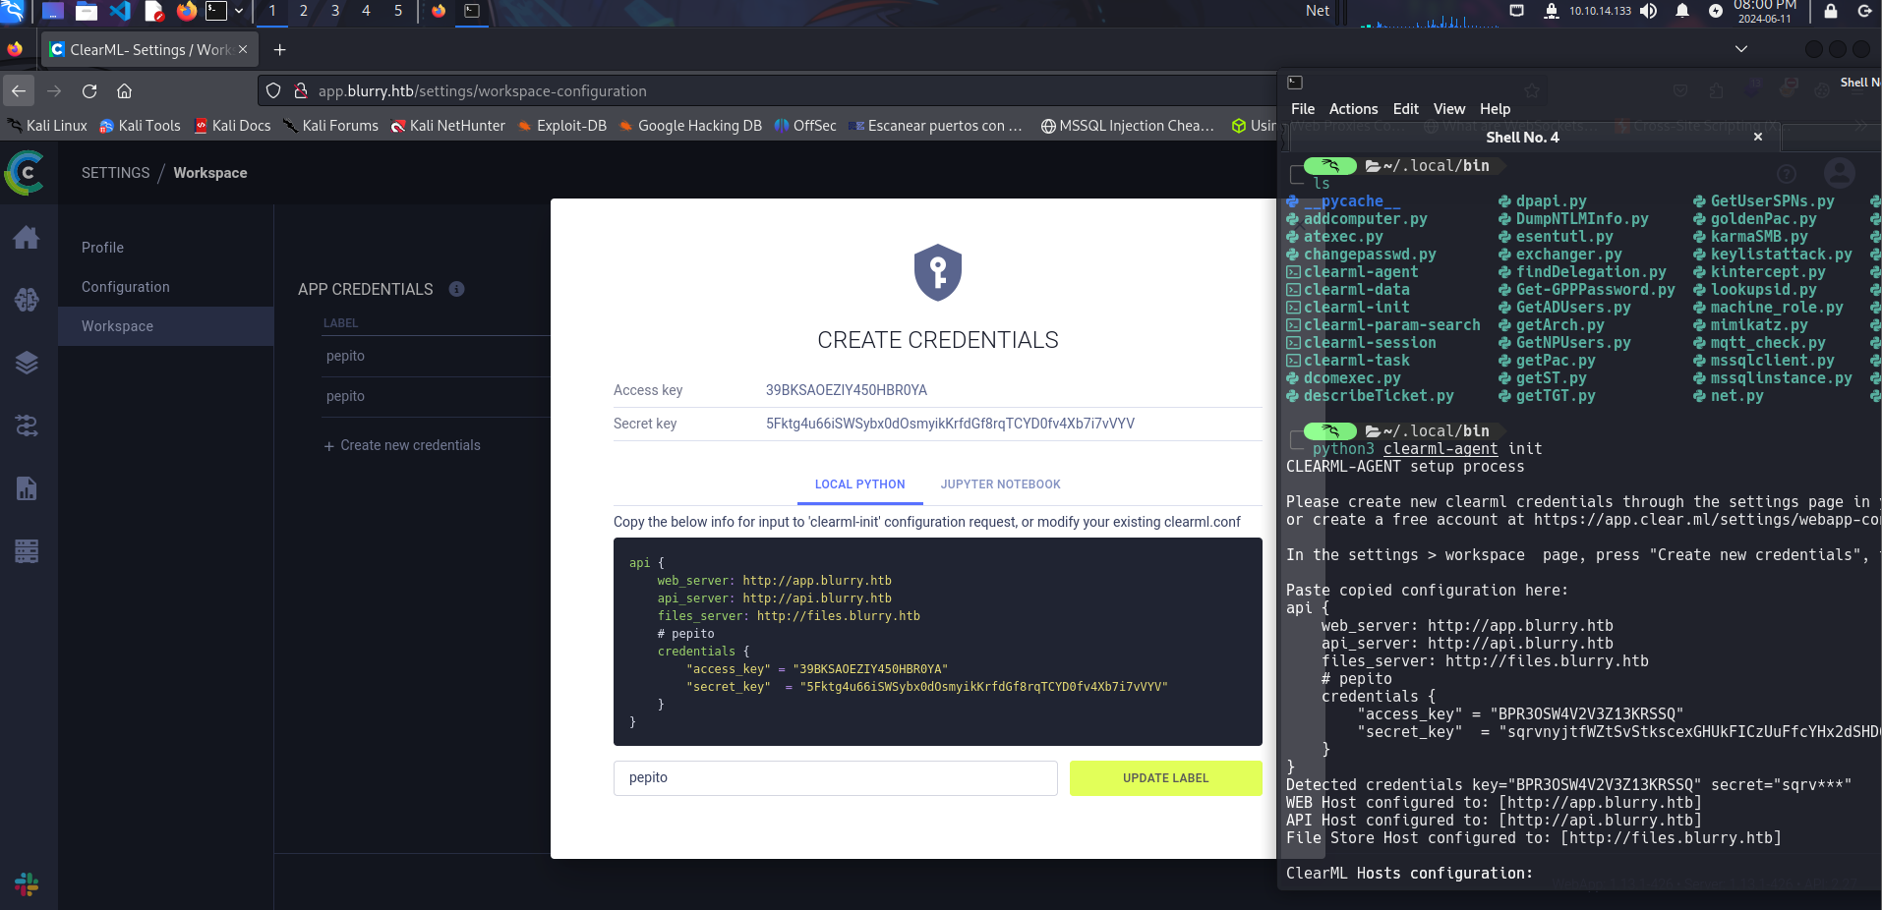The image size is (1882, 910).
Task: Open the terminal File menu
Action: (1303, 109)
